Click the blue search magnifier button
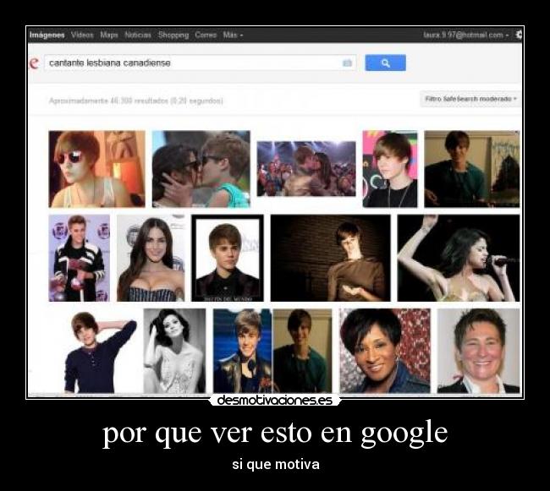 [385, 63]
